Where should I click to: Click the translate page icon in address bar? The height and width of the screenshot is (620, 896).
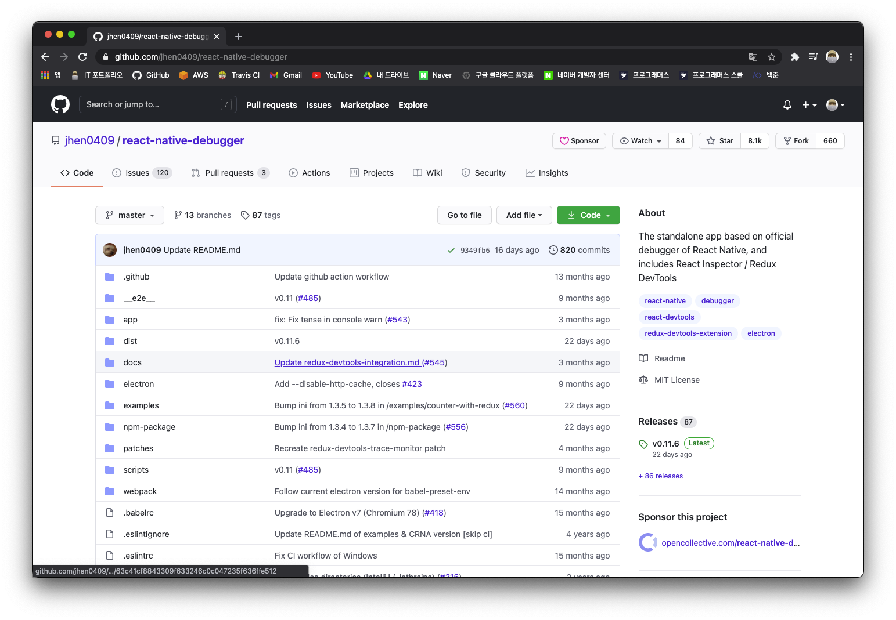[x=753, y=57]
